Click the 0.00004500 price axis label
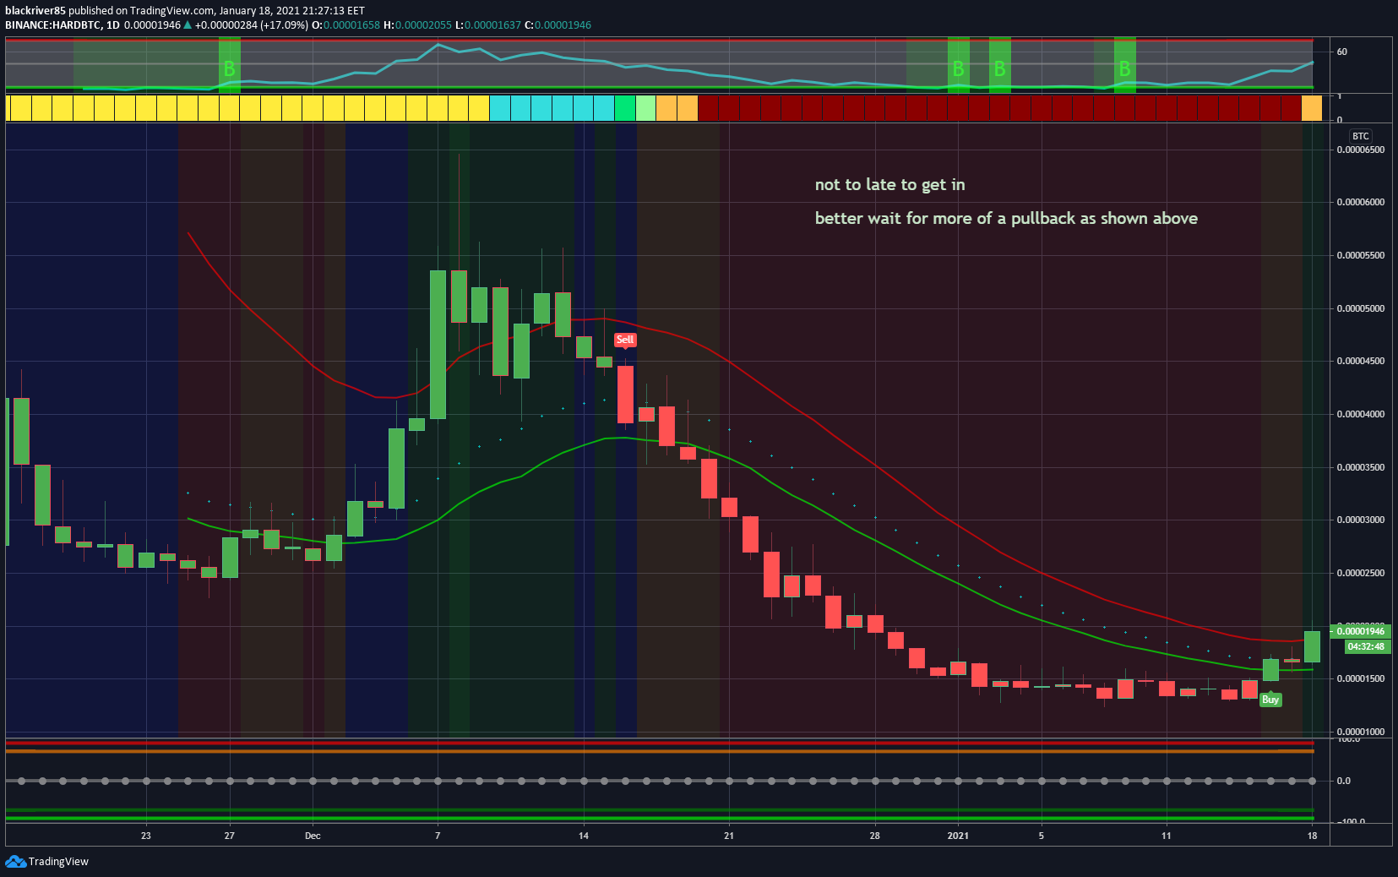The width and height of the screenshot is (1398, 877). (1361, 361)
